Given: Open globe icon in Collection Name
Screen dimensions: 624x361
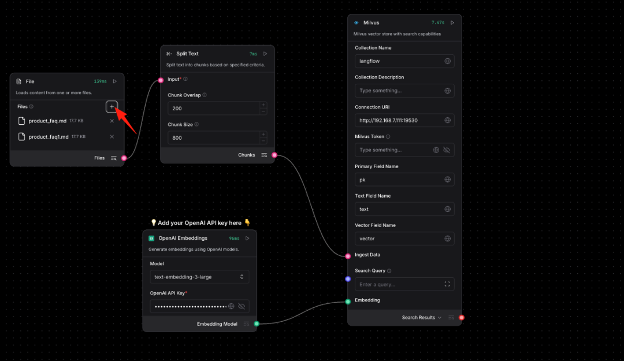Looking at the screenshot, I should tap(448, 61).
